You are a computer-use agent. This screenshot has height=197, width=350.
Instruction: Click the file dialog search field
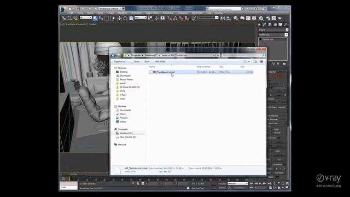tap(243, 55)
